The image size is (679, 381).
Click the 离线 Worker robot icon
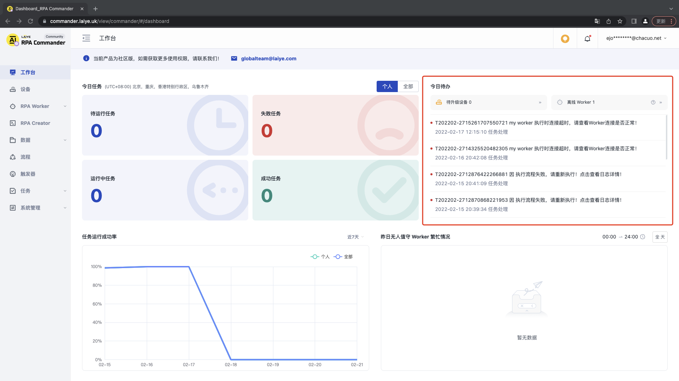(560, 102)
